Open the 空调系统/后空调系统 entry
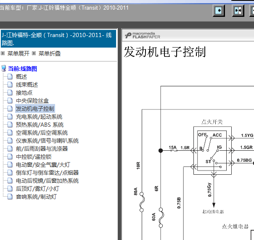Viewport: 254px width, 240px height. pos(42,133)
